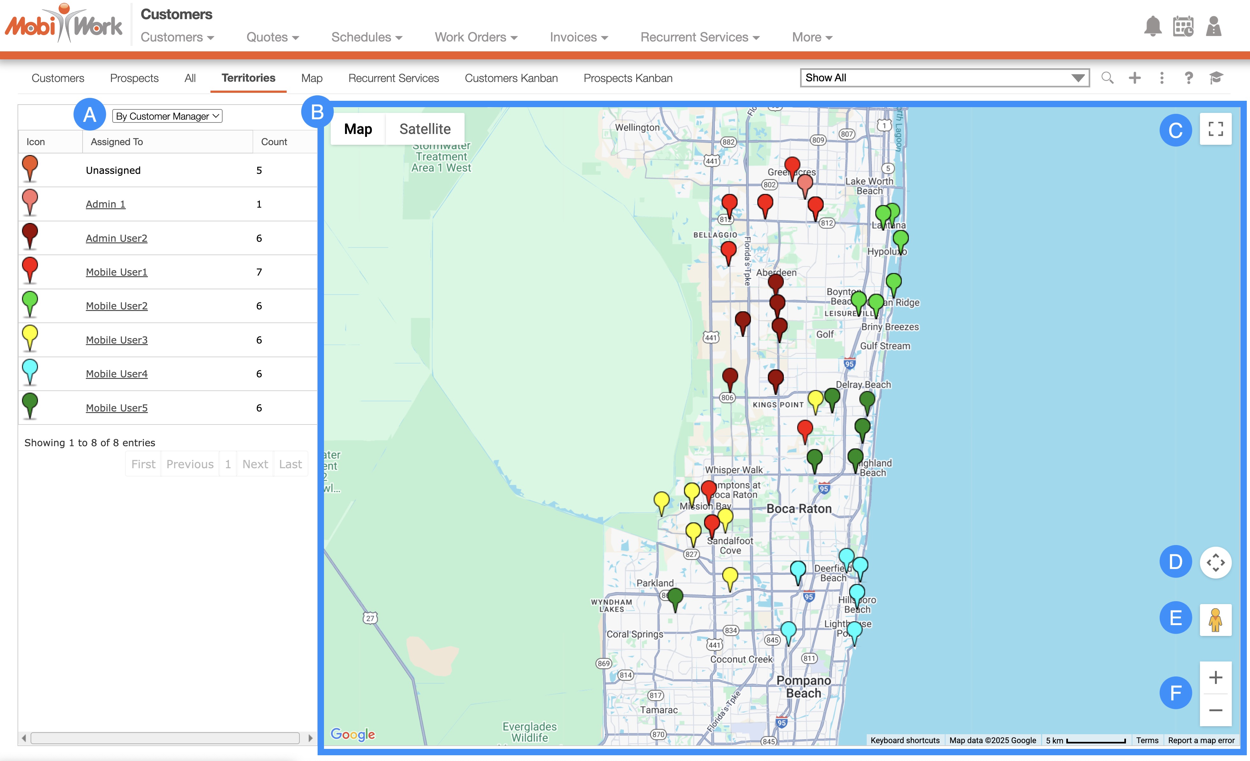The image size is (1250, 761).
Task: Open map camera controls button
Action: point(1216,562)
